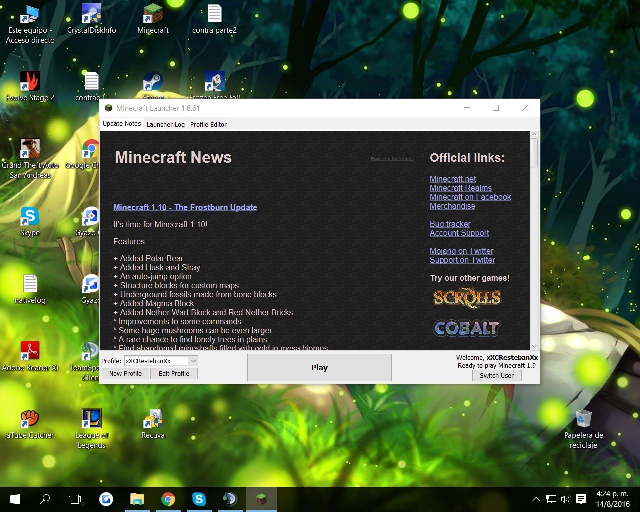
Task: Open Task View on taskbar
Action: tap(75, 499)
